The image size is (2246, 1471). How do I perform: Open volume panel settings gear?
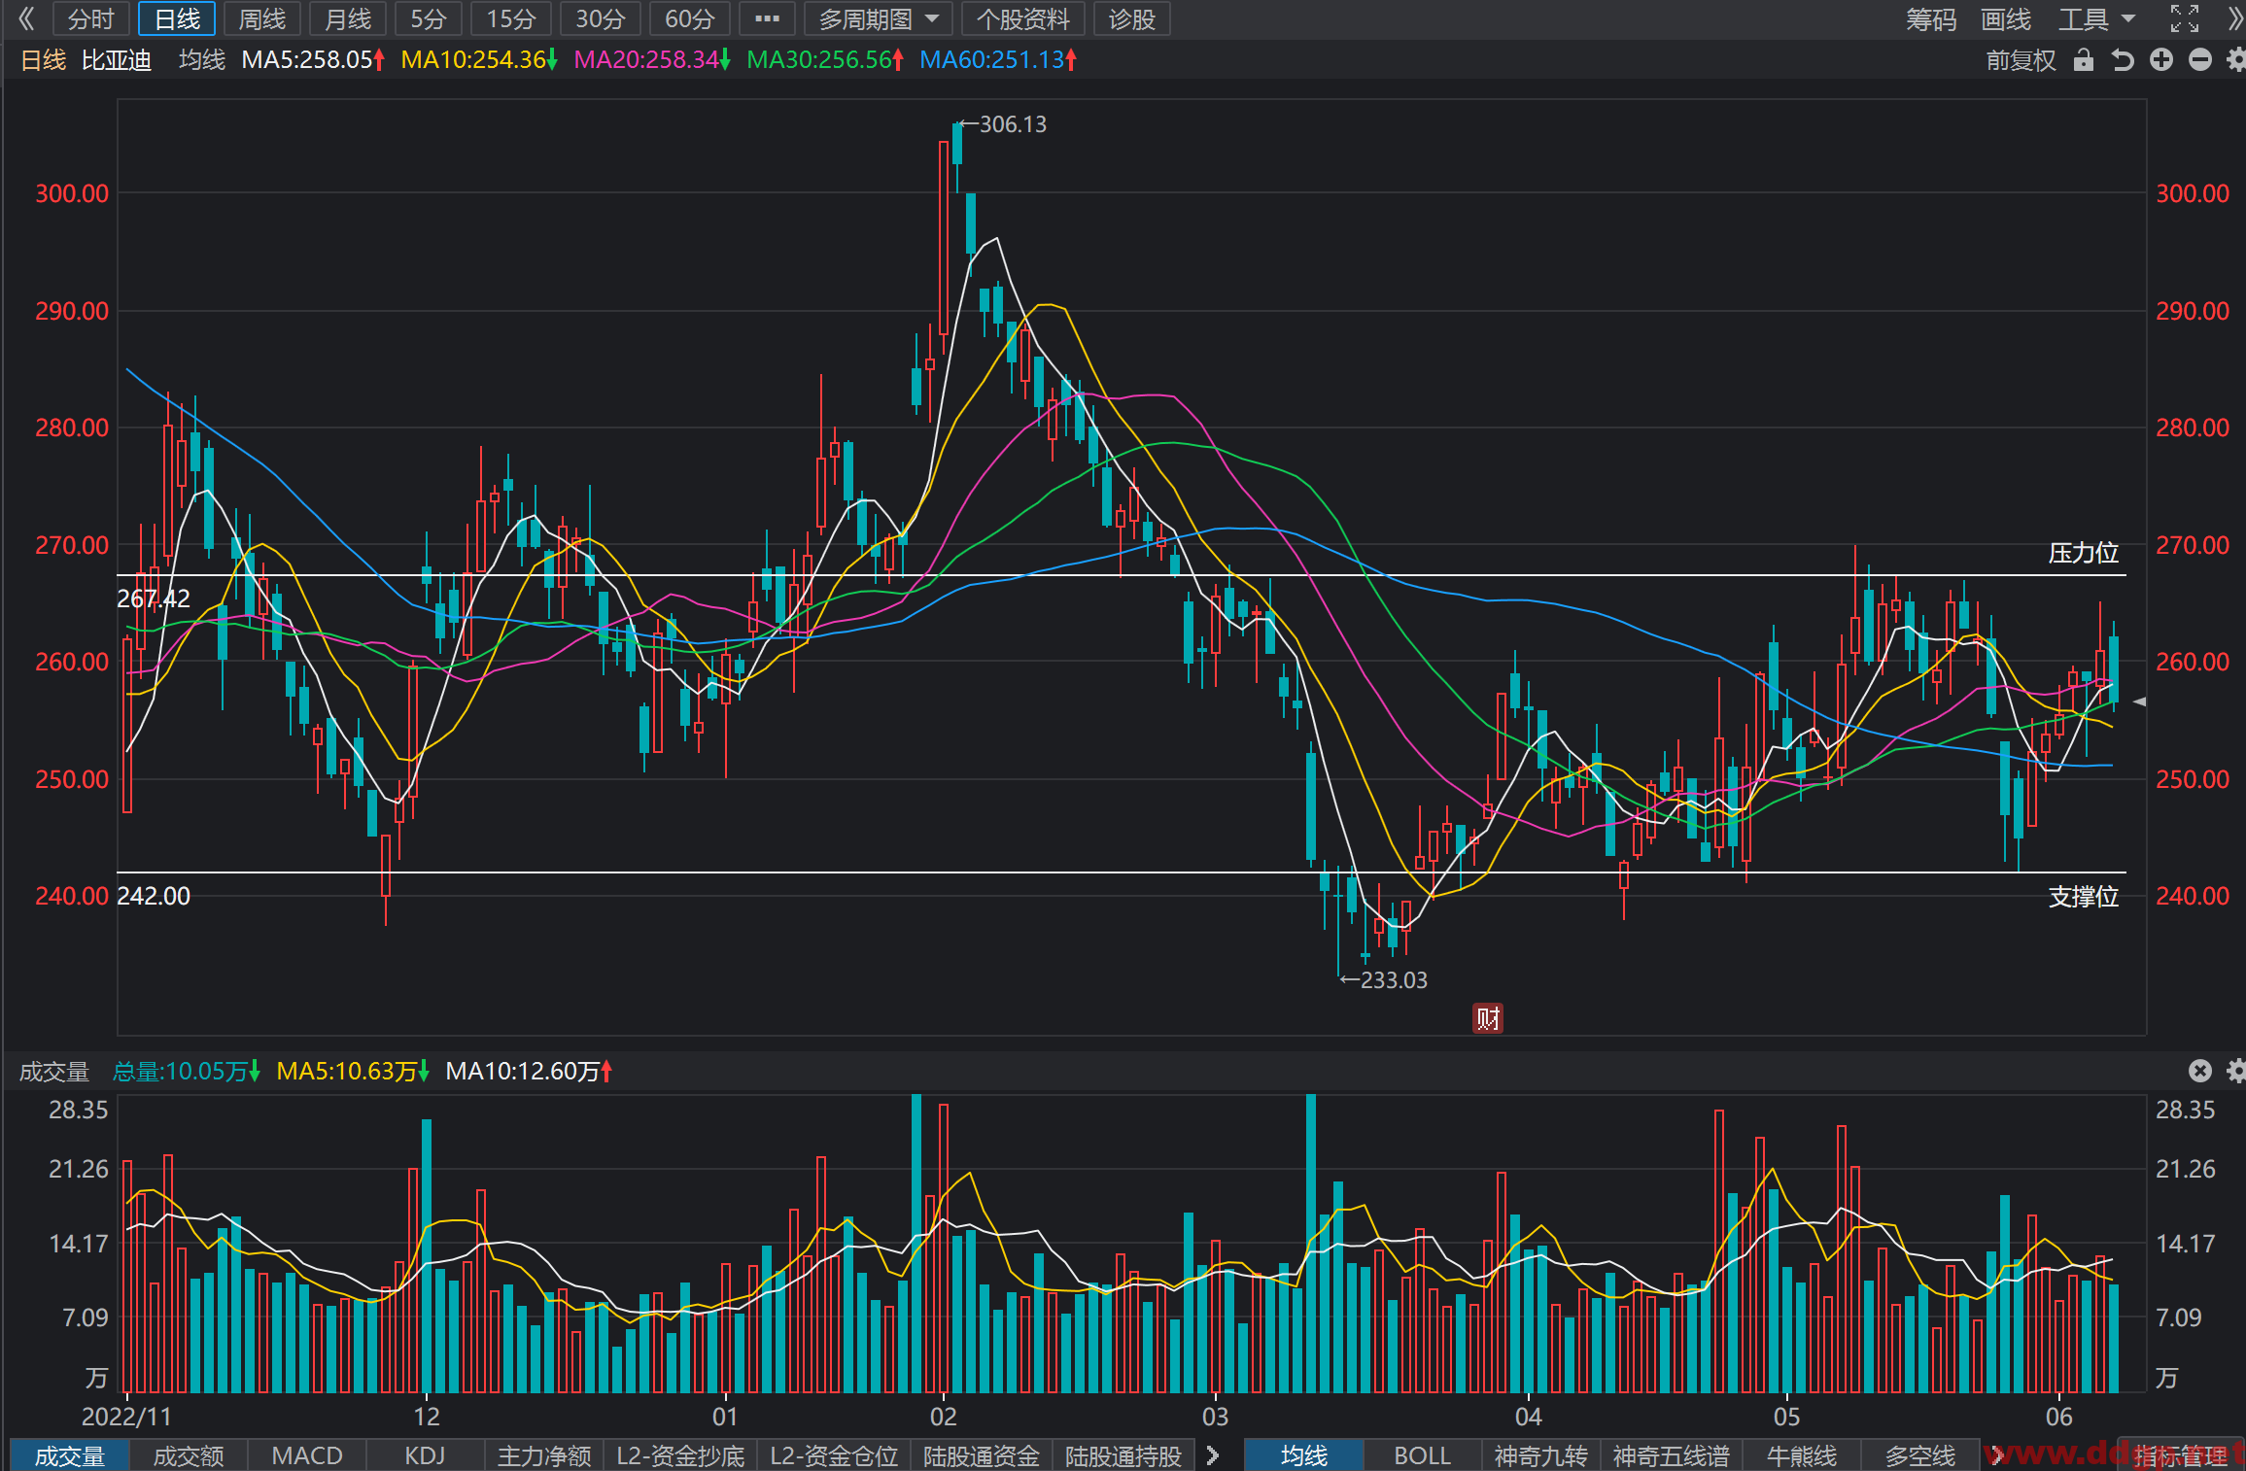pyautogui.click(x=2236, y=1071)
